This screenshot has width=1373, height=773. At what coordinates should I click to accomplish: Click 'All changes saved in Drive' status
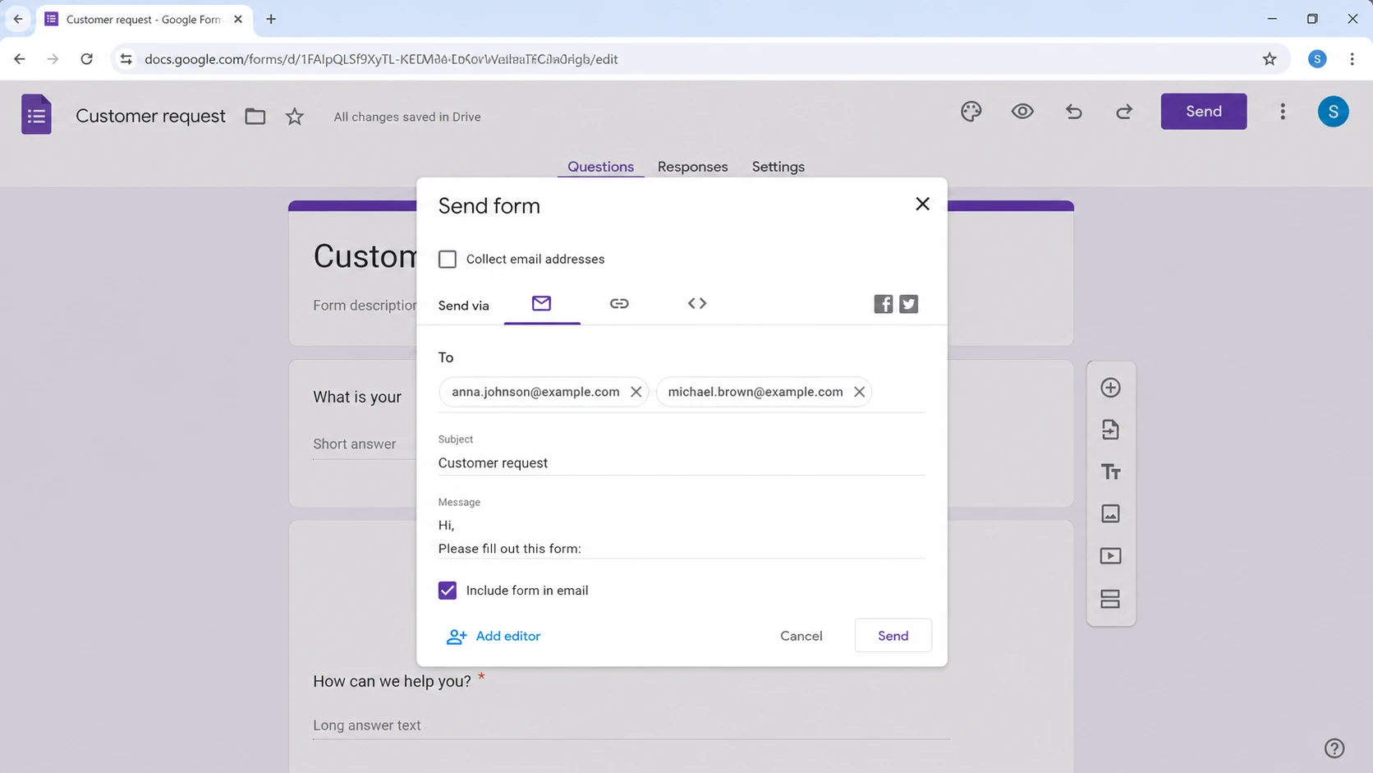pos(407,117)
